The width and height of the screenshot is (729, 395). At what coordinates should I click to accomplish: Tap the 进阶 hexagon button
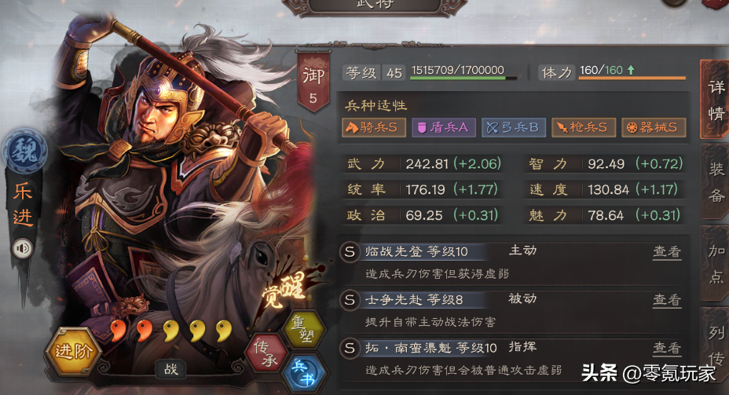tap(74, 351)
